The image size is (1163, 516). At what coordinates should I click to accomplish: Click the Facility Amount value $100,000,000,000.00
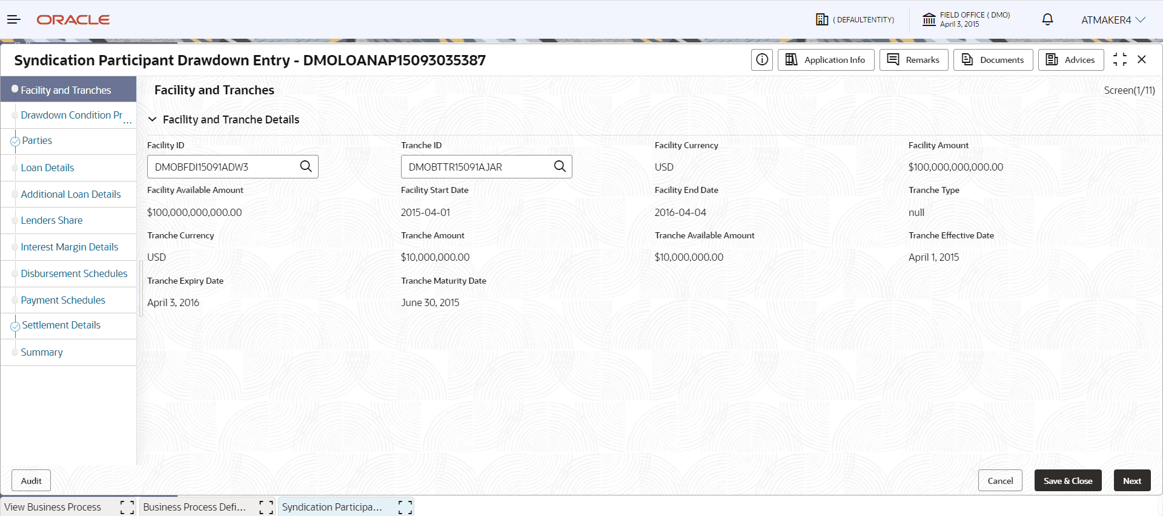955,168
